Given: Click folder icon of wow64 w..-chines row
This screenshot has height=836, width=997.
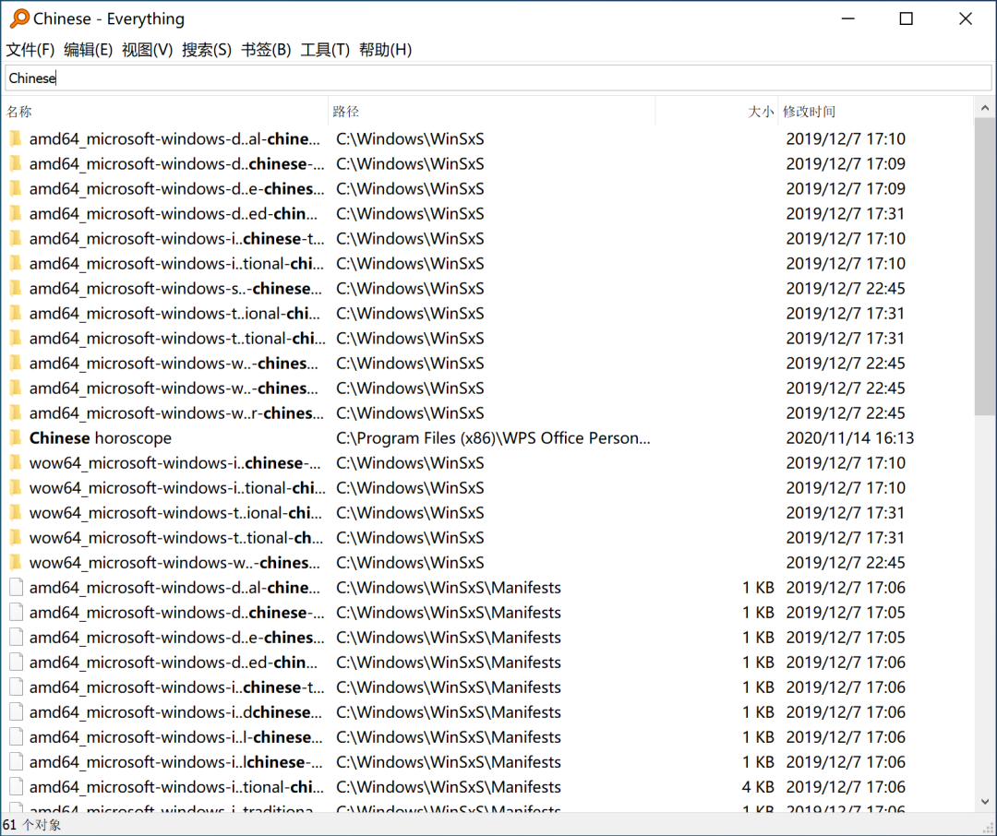Looking at the screenshot, I should [16, 563].
